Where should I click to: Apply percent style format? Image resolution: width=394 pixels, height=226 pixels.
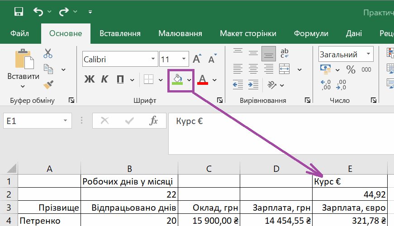point(351,69)
